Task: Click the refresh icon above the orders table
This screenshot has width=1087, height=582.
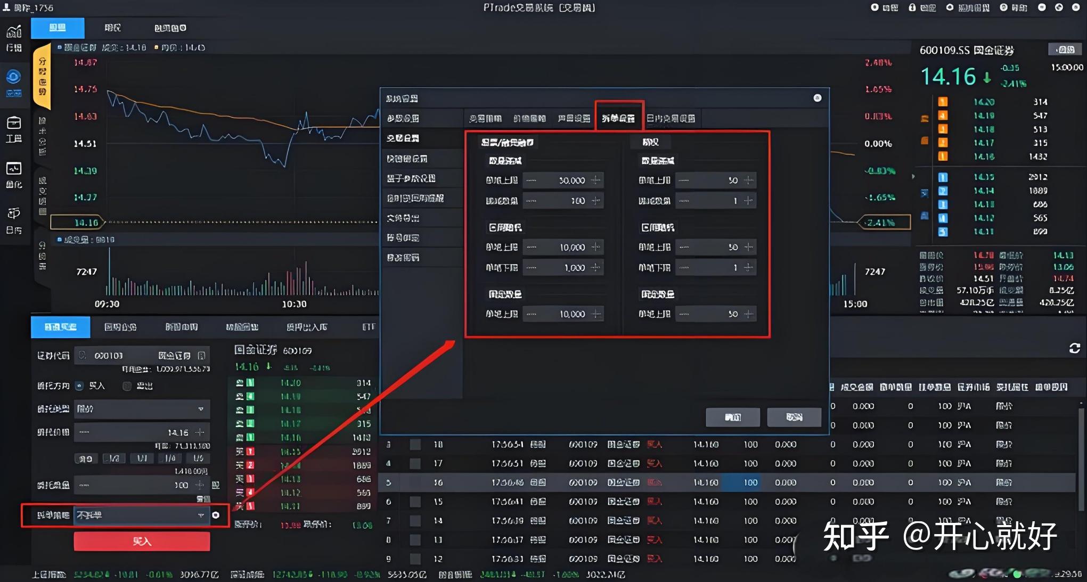Action: click(x=1074, y=348)
